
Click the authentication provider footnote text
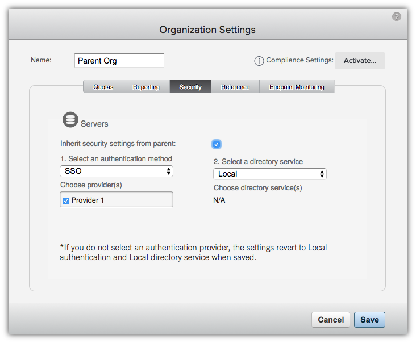[193, 252]
